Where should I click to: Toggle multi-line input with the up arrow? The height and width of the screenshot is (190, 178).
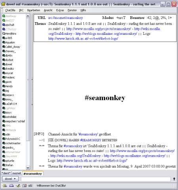pos(174,179)
